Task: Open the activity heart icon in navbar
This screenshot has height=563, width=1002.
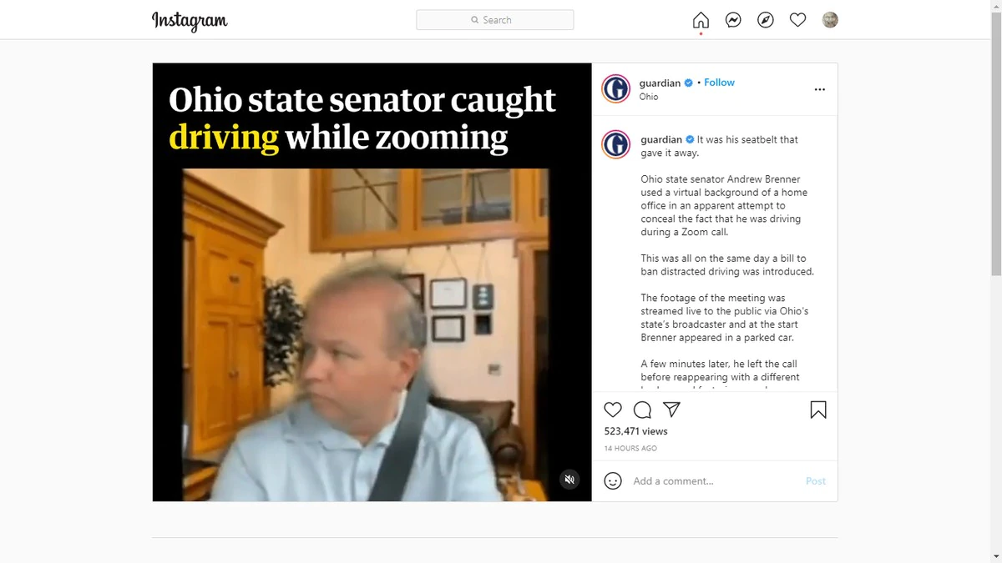Action: (797, 20)
